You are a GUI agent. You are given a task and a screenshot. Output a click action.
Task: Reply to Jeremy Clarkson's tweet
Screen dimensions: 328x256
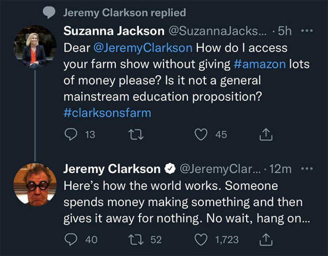(71, 240)
